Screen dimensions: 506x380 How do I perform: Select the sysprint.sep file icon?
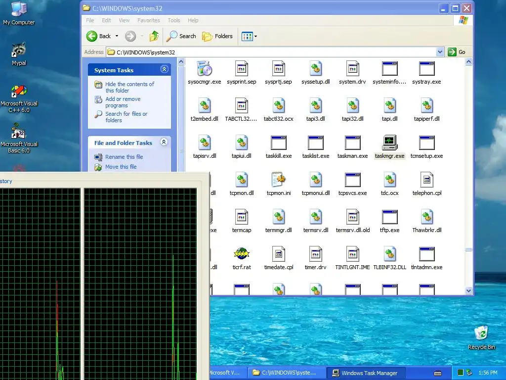[x=241, y=68]
